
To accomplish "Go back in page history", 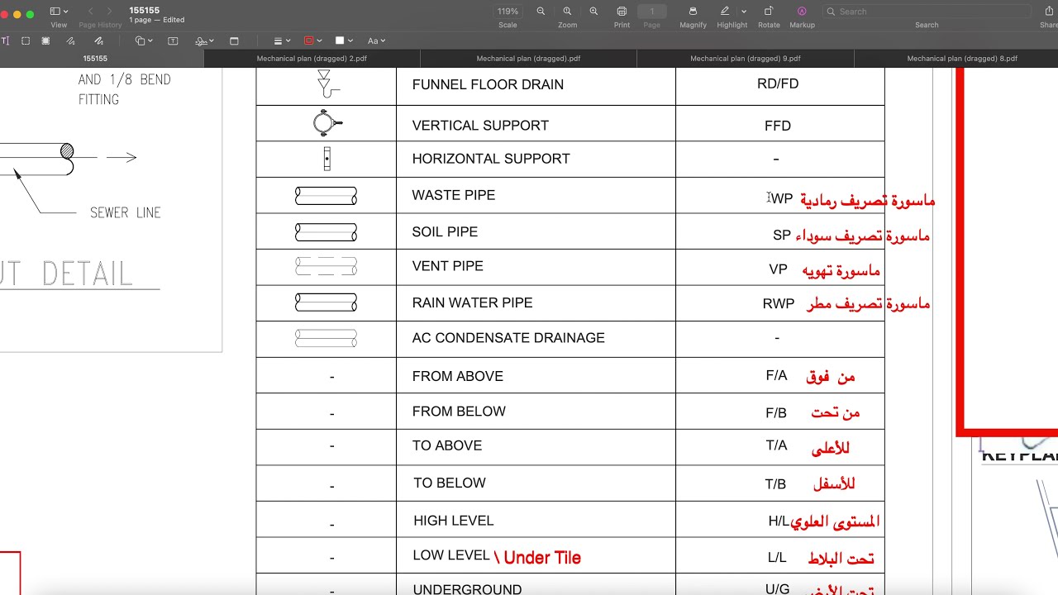I will (90, 12).
